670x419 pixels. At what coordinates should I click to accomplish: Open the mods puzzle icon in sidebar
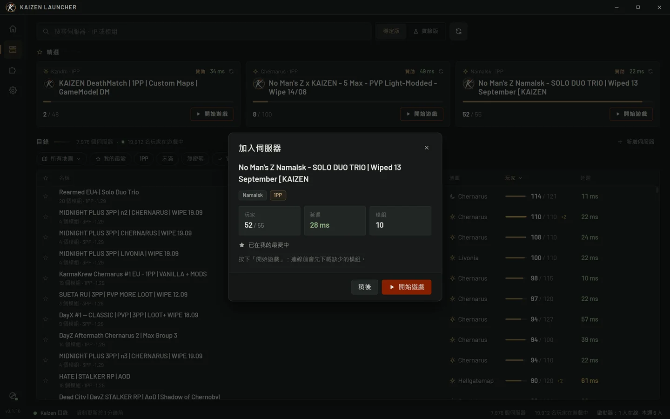13,70
